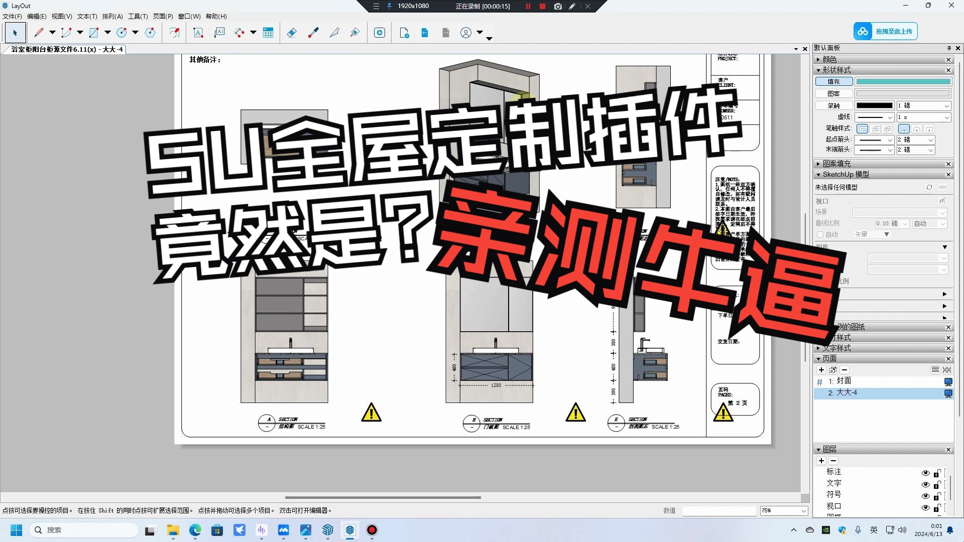Viewport: 964px width, 542px height.
Task: Open Arc tool options dropdown arrow
Action: tap(80, 33)
